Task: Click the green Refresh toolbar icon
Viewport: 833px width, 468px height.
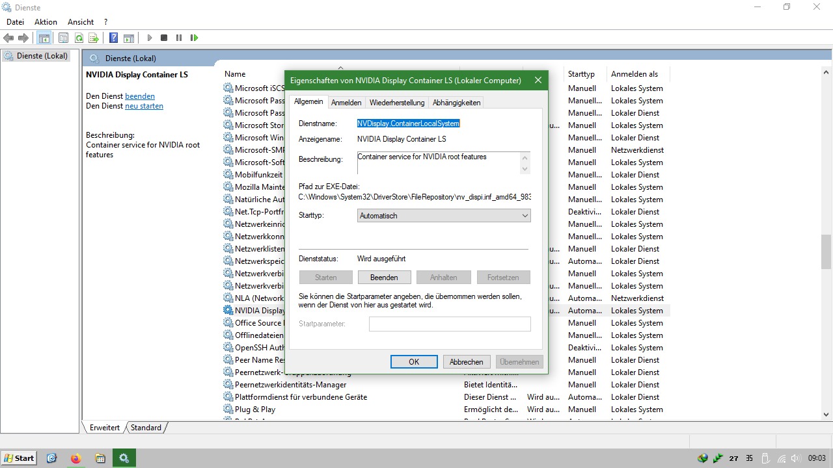Action: [x=79, y=38]
